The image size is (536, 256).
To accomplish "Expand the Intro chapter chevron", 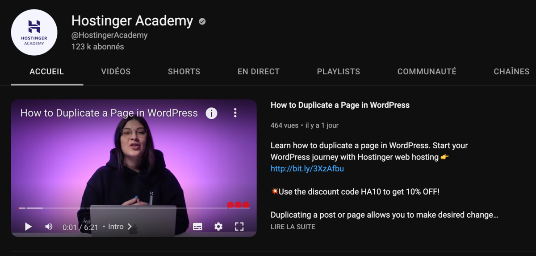I will (130, 227).
